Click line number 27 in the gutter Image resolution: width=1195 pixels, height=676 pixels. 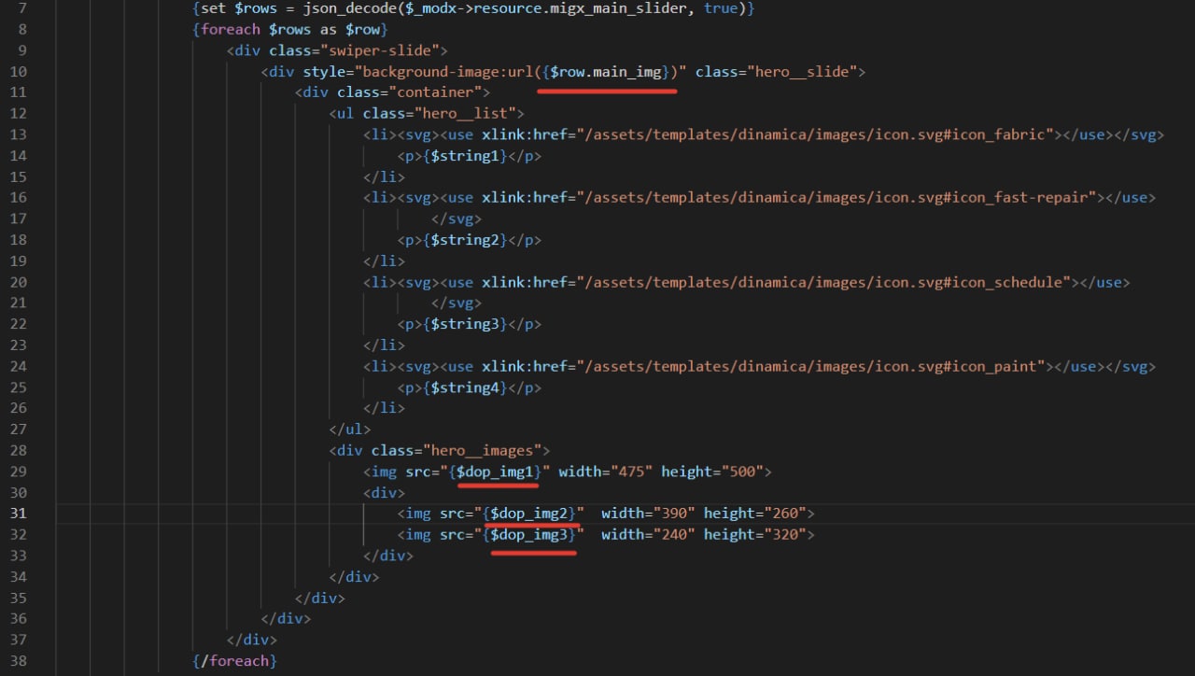pos(19,430)
